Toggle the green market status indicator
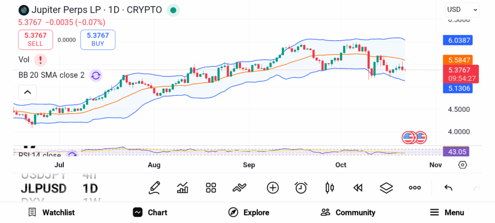The image size is (495, 223). tap(173, 10)
